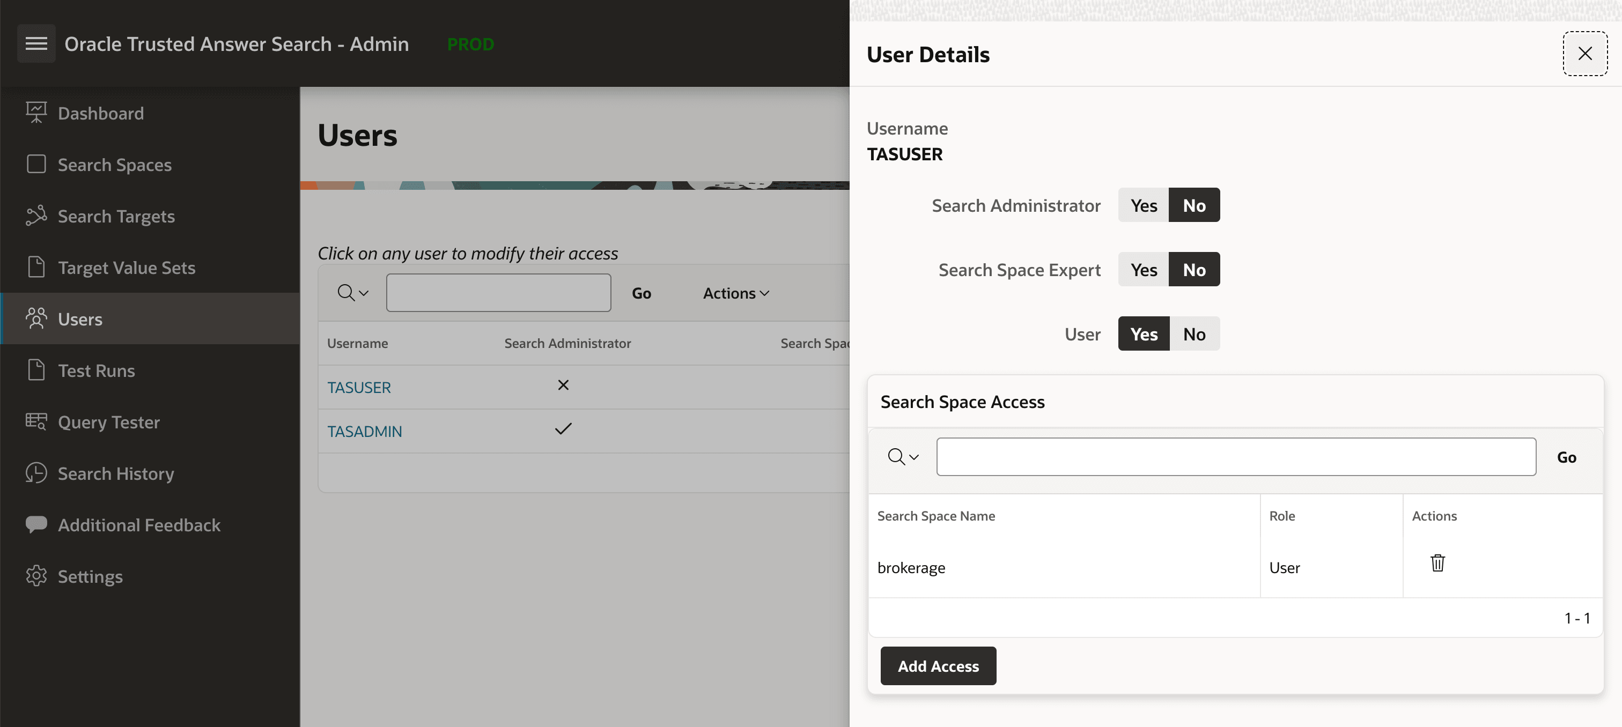1622x727 pixels.
Task: Select Users in the left navigation
Action: [80, 318]
